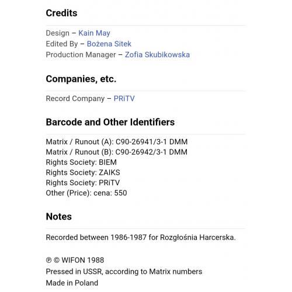Open the PRiTV record company link
Image resolution: width=292 pixels, height=292 pixels.
pos(124,99)
